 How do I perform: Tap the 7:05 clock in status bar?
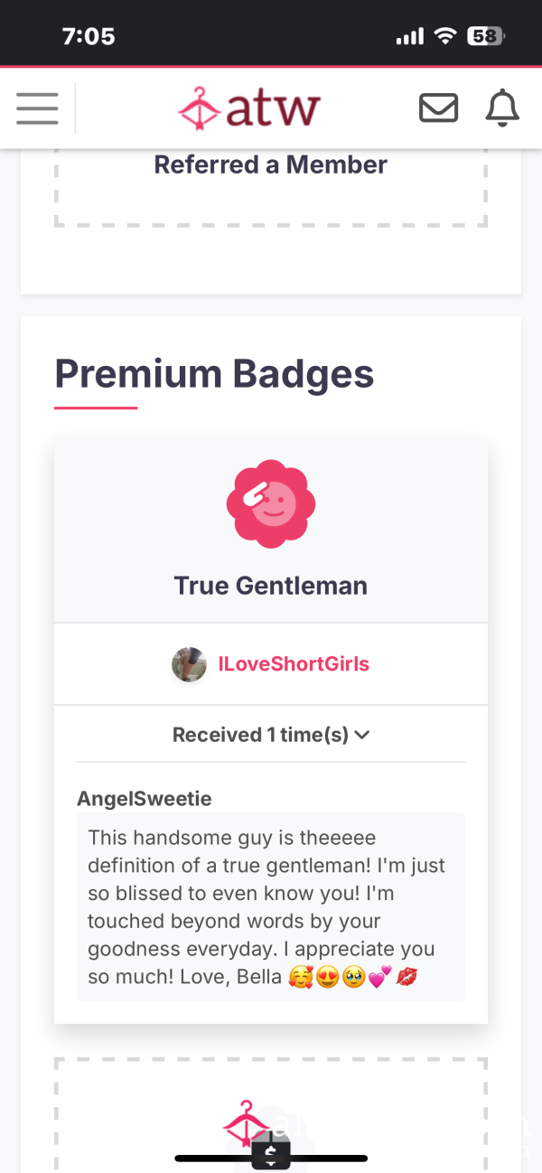tap(89, 36)
